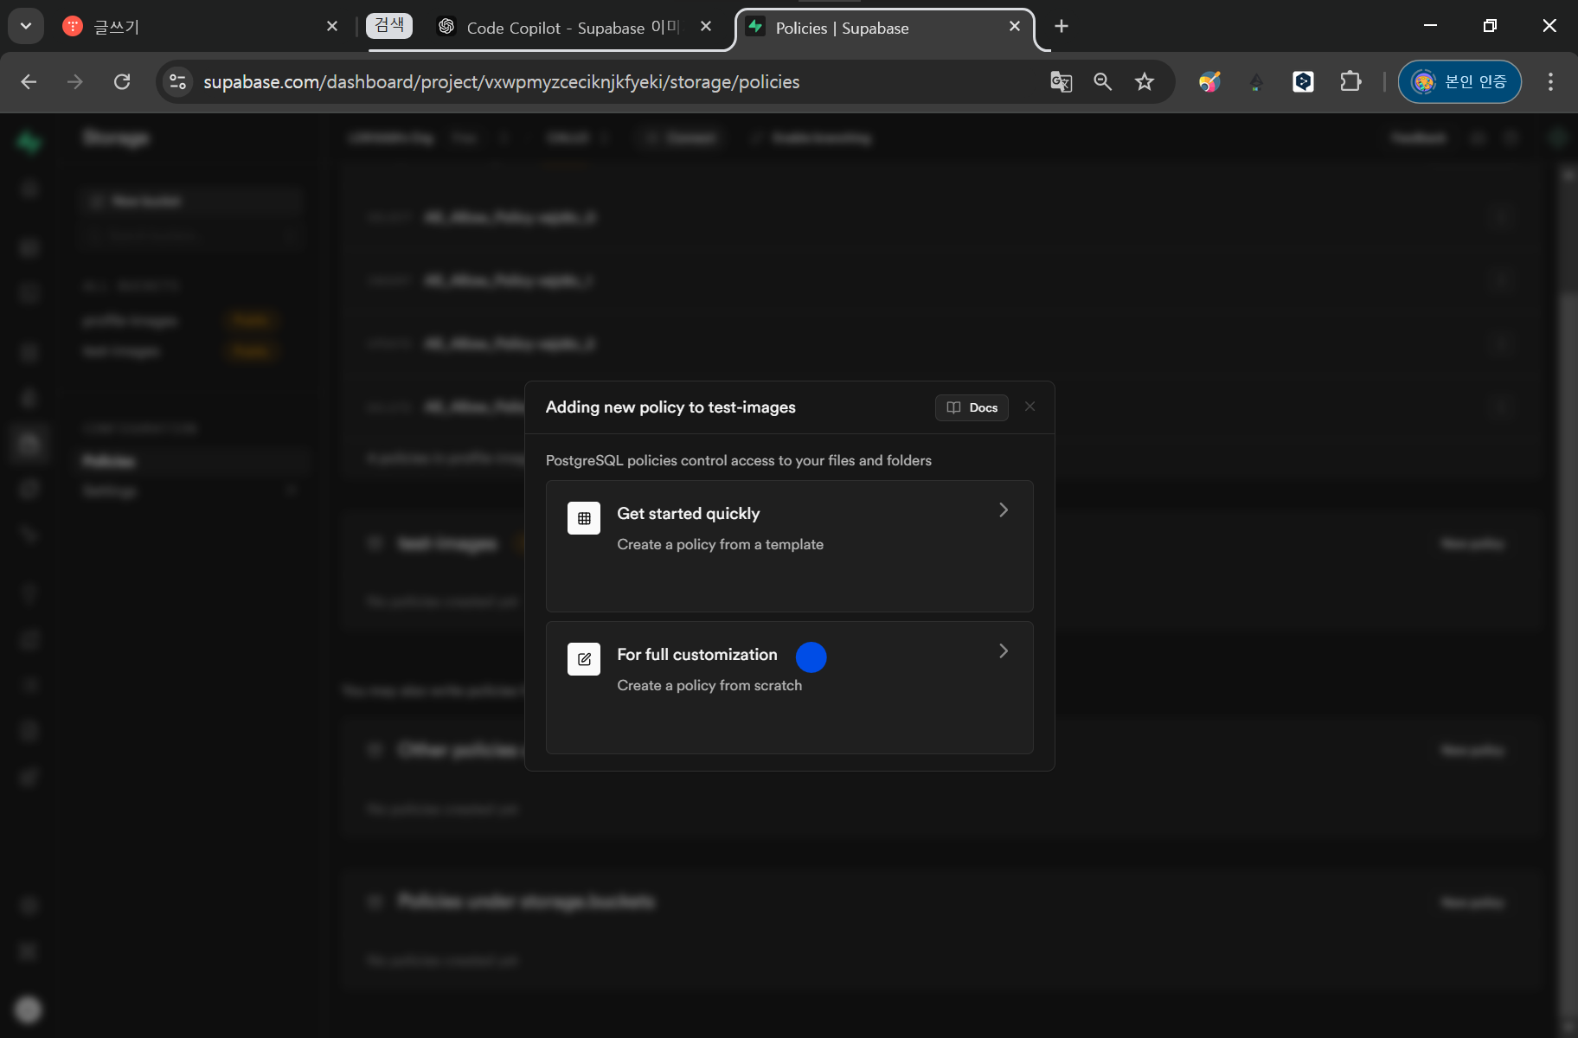Click the address bar URL
1578x1038 pixels.
tap(501, 81)
